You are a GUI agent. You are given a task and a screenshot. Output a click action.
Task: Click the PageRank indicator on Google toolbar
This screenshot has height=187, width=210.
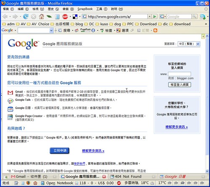(85, 30)
